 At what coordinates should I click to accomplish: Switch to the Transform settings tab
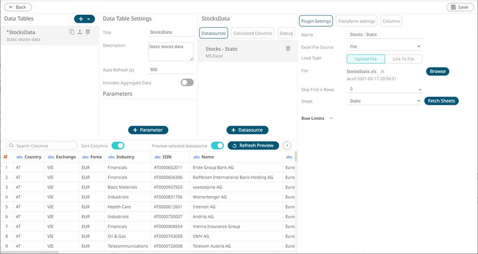pyautogui.click(x=357, y=21)
